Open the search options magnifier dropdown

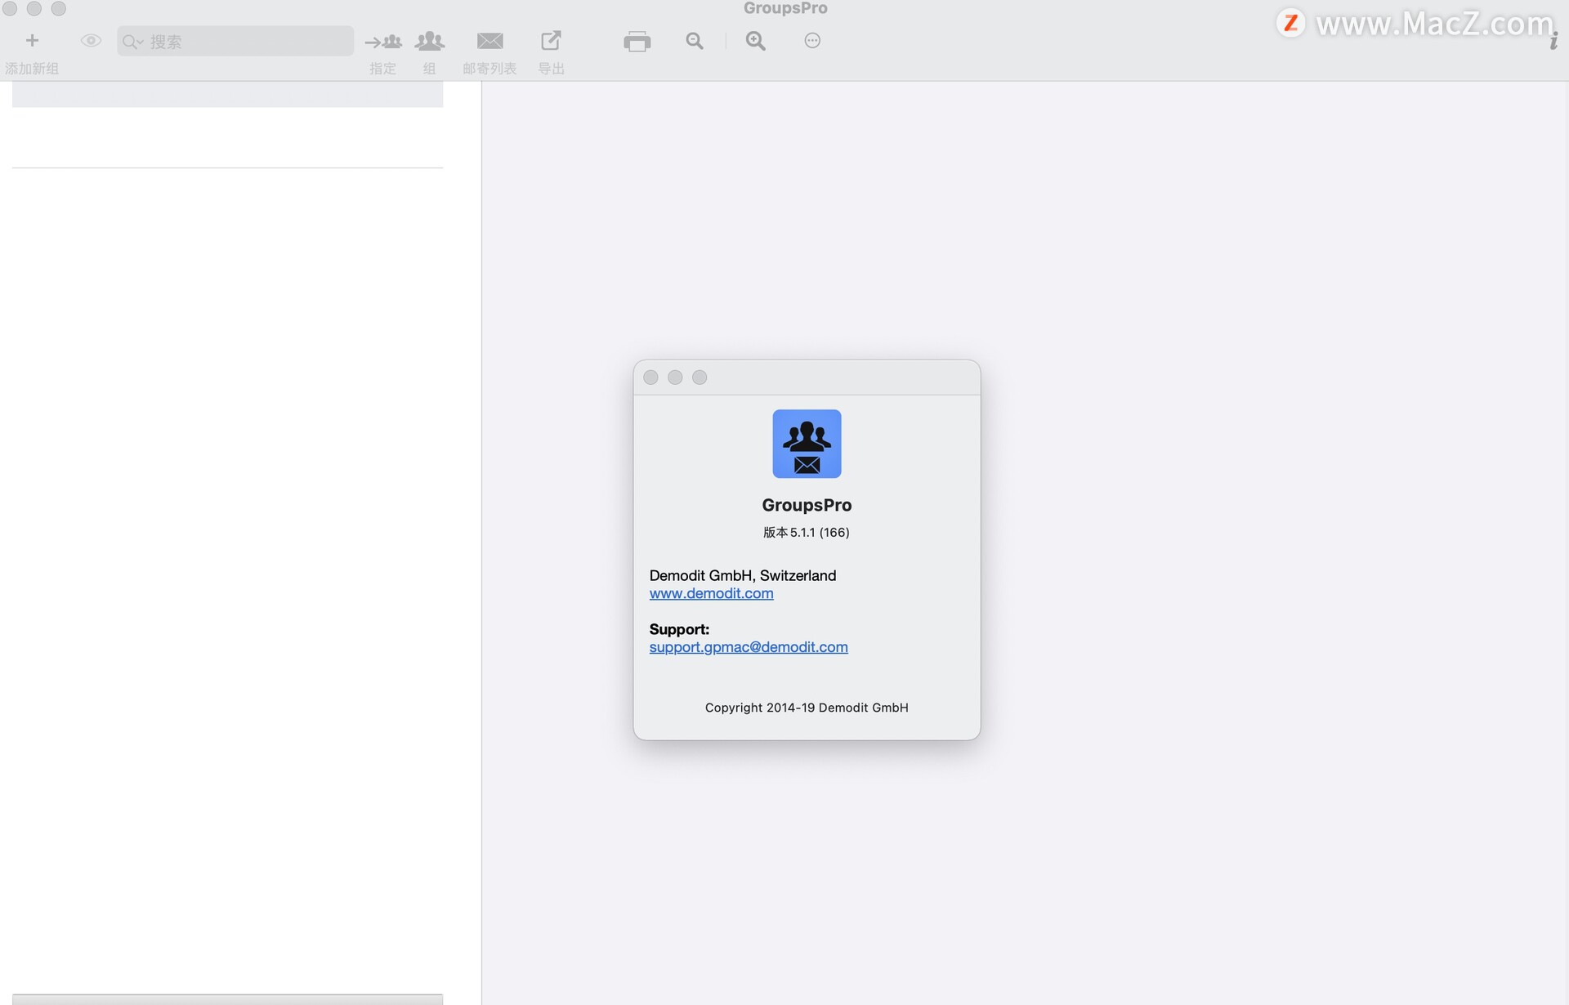132,42
